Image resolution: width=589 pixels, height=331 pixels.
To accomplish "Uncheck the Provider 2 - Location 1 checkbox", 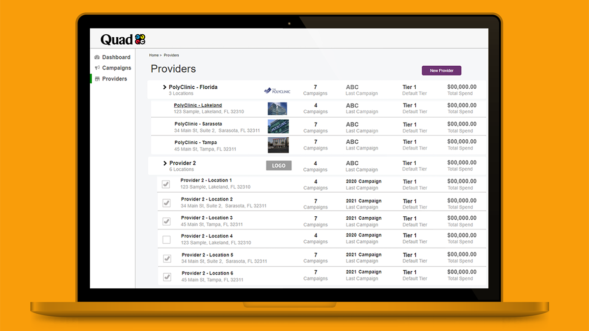I will click(x=166, y=184).
